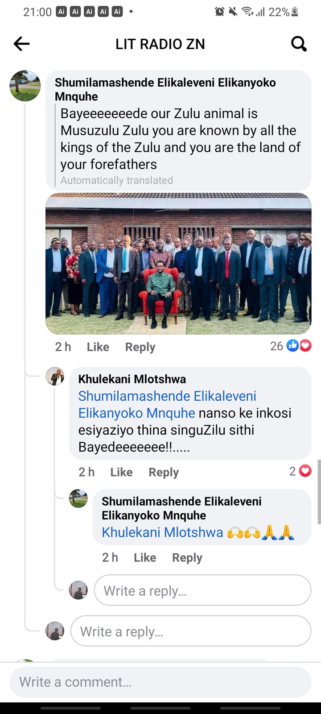Like Khulekani Mlotshwa's comment
Viewport: 321px width, 714px height.
coord(121,472)
